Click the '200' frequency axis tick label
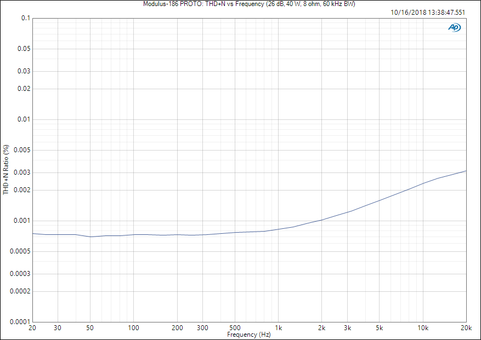The height and width of the screenshot is (340, 481). tap(177, 328)
